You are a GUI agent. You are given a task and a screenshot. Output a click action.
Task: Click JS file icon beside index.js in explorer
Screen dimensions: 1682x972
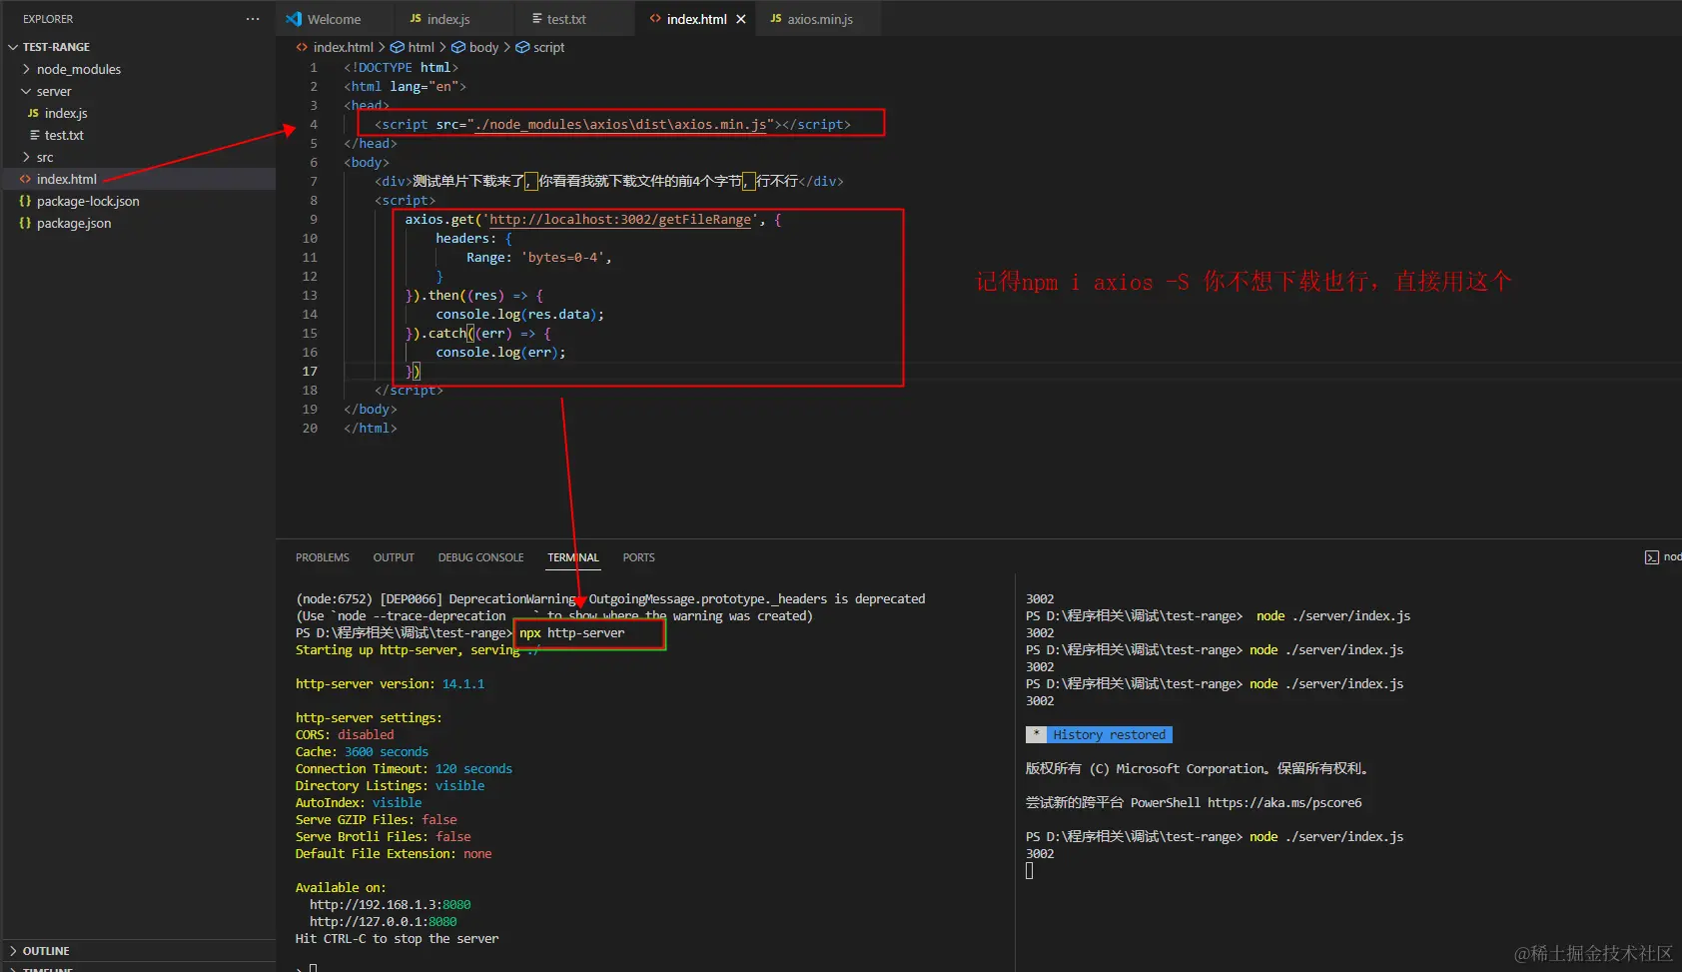coord(33,113)
